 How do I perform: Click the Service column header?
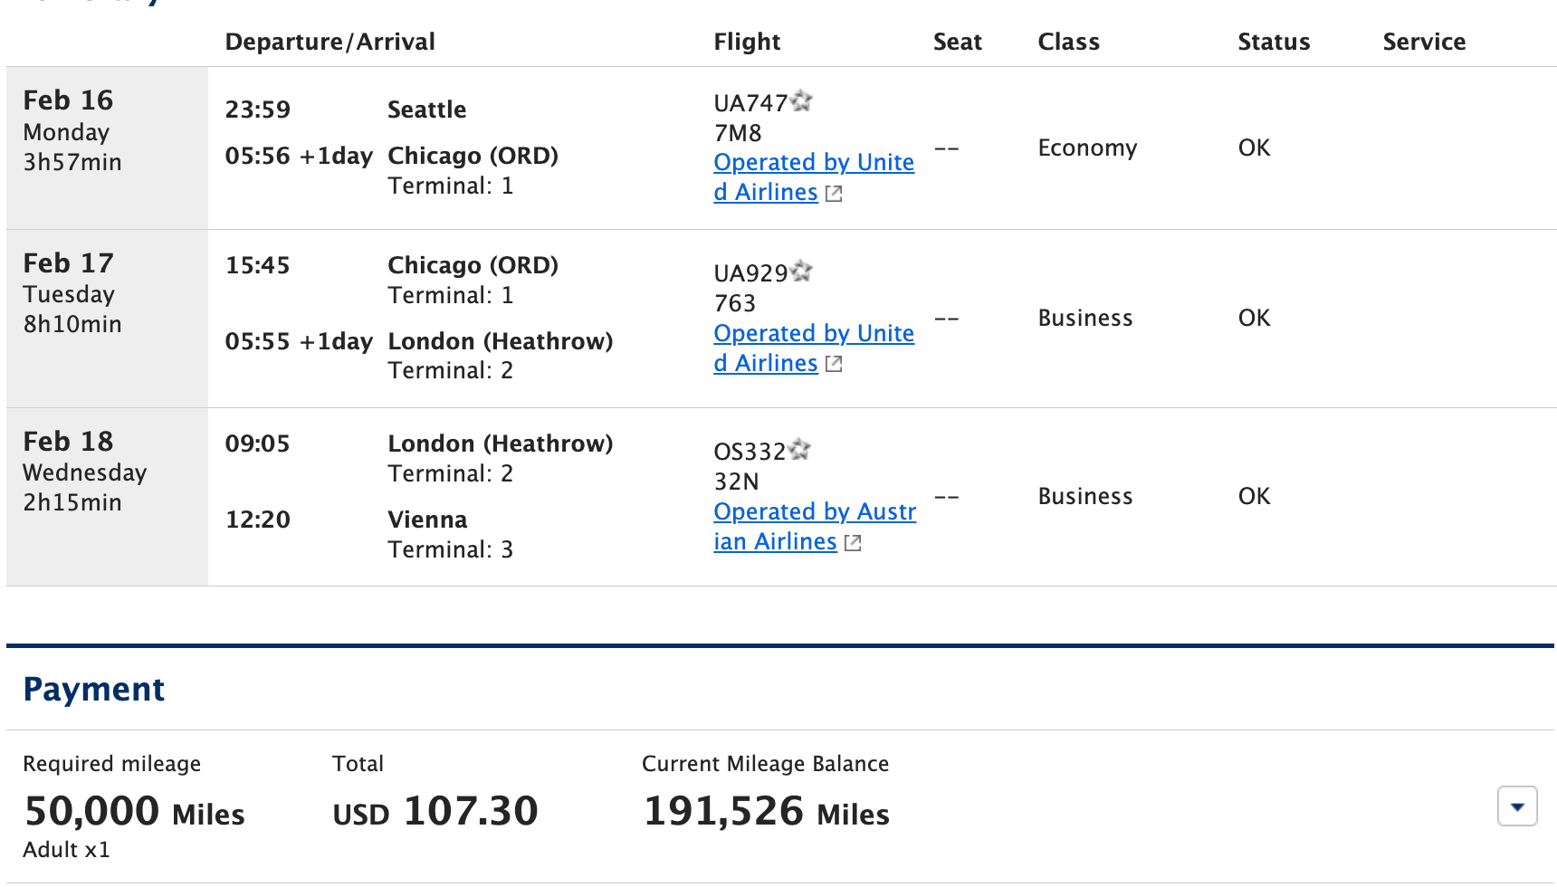pos(1423,42)
